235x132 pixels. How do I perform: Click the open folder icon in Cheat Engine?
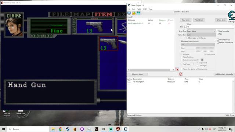[x=134, y=13]
